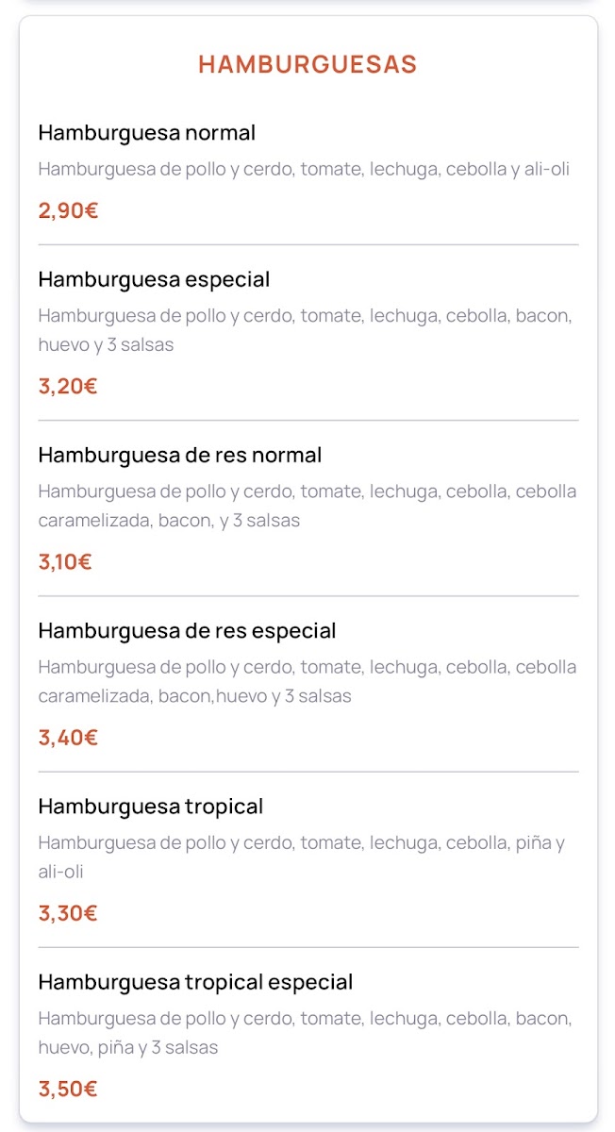
Task: Click the 2,90€ price
Action: click(68, 210)
